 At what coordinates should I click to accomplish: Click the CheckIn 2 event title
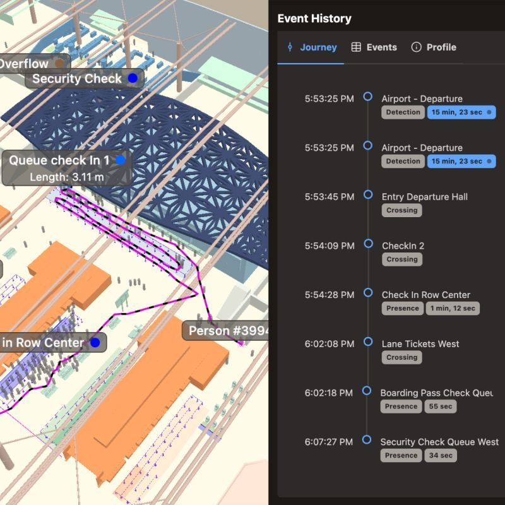tap(403, 246)
